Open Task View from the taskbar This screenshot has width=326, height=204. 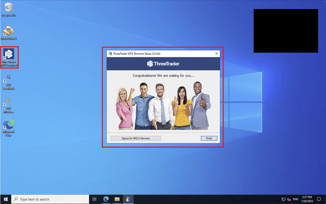point(95,199)
